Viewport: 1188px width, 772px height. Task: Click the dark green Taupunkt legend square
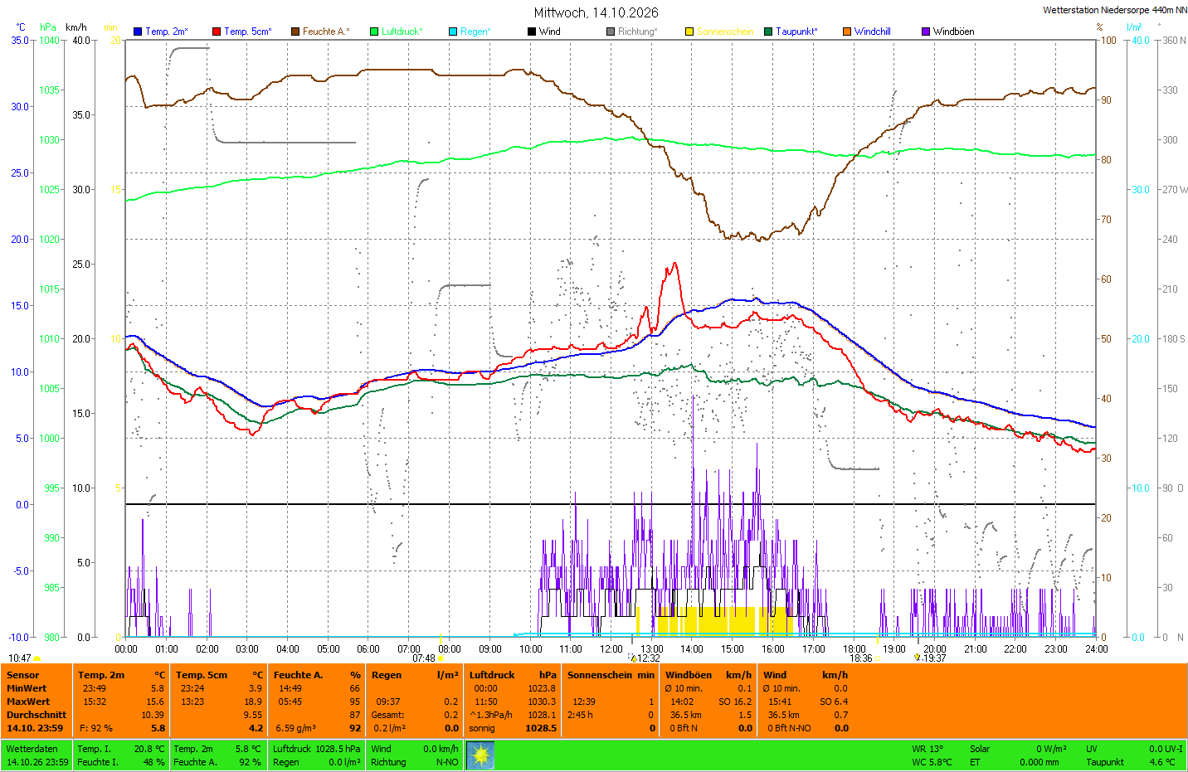tap(768, 32)
